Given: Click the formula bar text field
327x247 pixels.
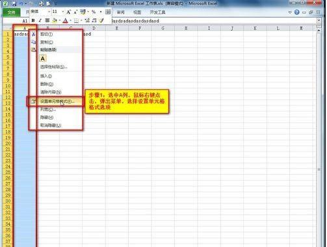Looking at the screenshot, I should tap(213, 21).
